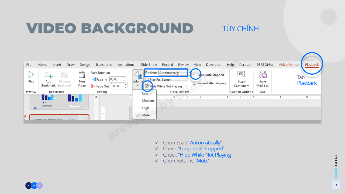Image resolution: width=345 pixels, height=194 pixels.
Task: Click the Add Bookmark icon
Action: pyautogui.click(x=49, y=75)
